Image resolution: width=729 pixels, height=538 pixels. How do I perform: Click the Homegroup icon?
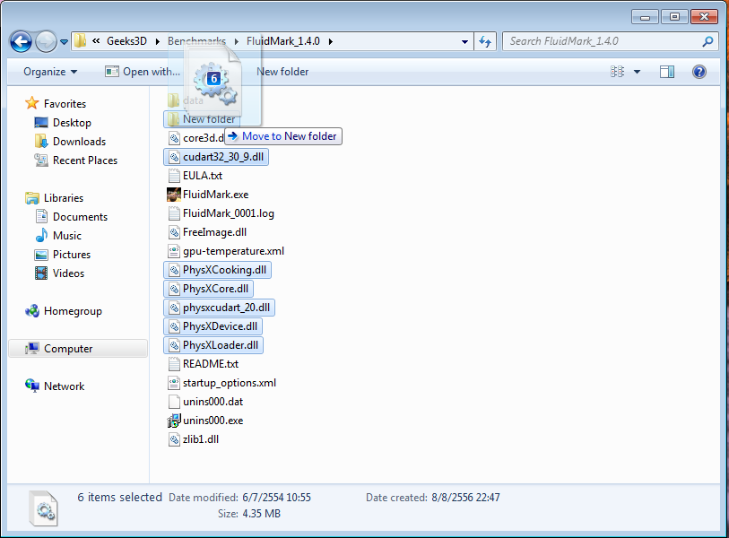click(x=32, y=310)
